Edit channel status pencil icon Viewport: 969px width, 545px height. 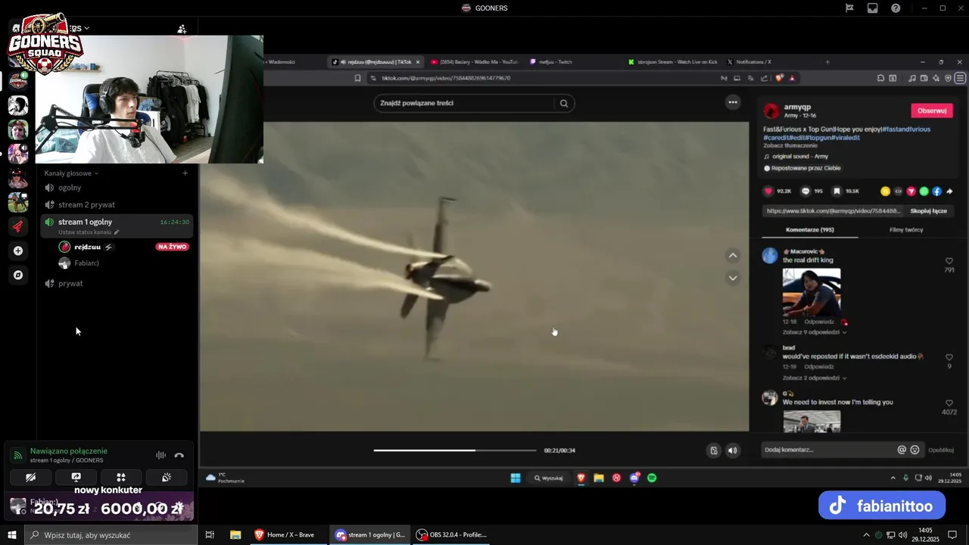117,232
